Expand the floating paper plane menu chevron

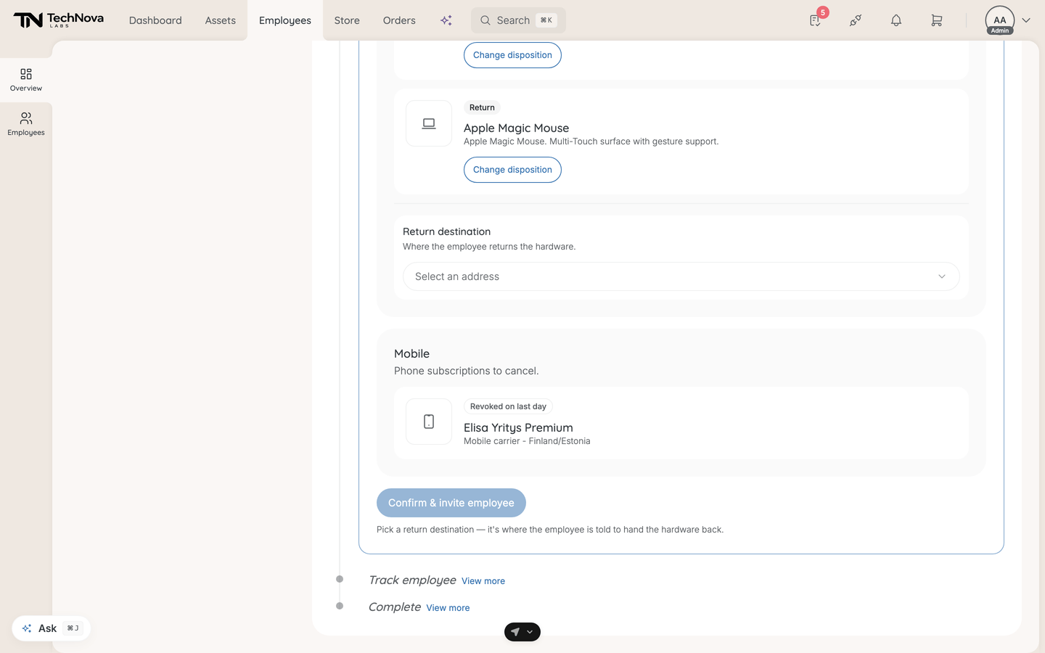tap(530, 632)
